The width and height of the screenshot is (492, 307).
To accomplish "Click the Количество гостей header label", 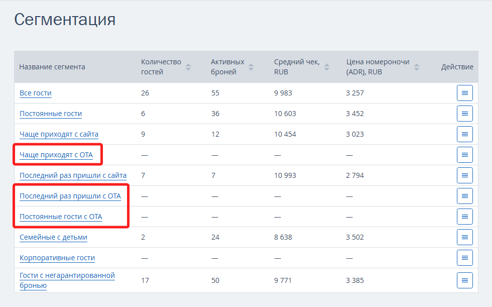I will point(161,67).
